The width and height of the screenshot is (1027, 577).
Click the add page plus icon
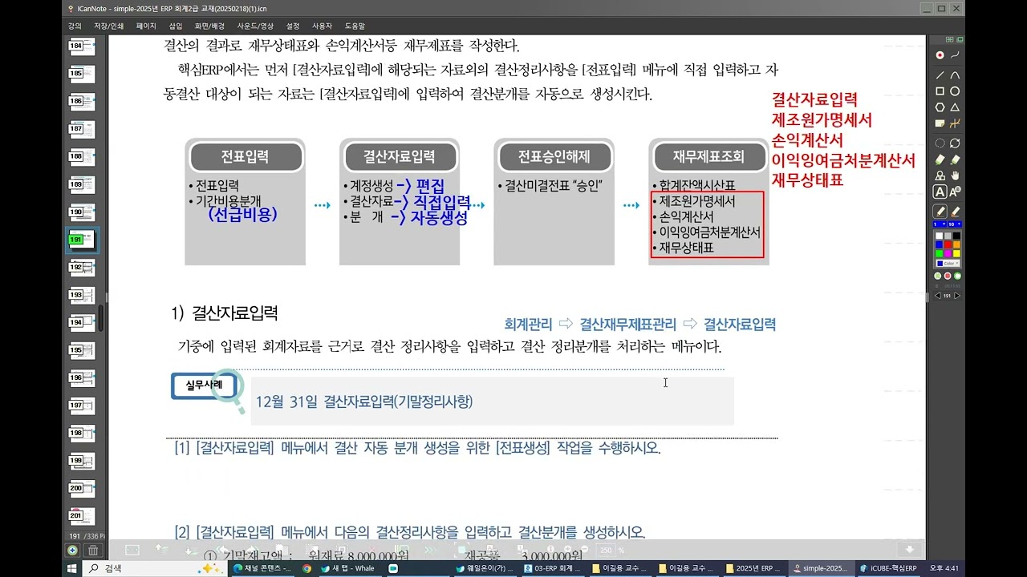72,550
